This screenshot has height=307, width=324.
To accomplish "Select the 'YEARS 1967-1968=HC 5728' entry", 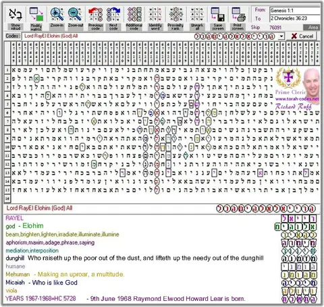I will pyautogui.click(x=40, y=299).
